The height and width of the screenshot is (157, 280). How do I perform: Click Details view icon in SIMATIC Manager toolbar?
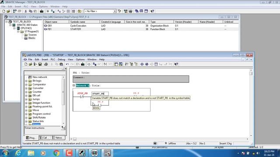[73, 11]
